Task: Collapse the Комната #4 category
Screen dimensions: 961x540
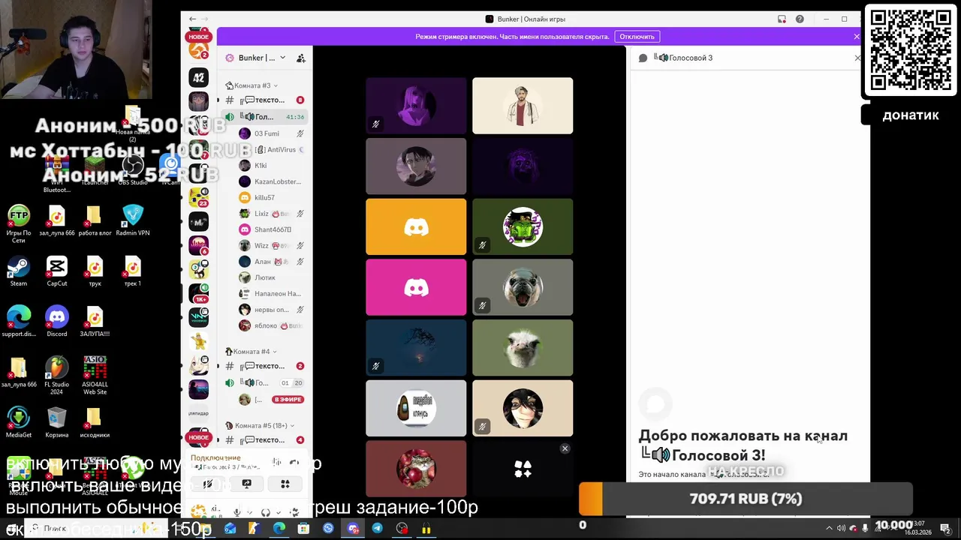Action: (252, 351)
